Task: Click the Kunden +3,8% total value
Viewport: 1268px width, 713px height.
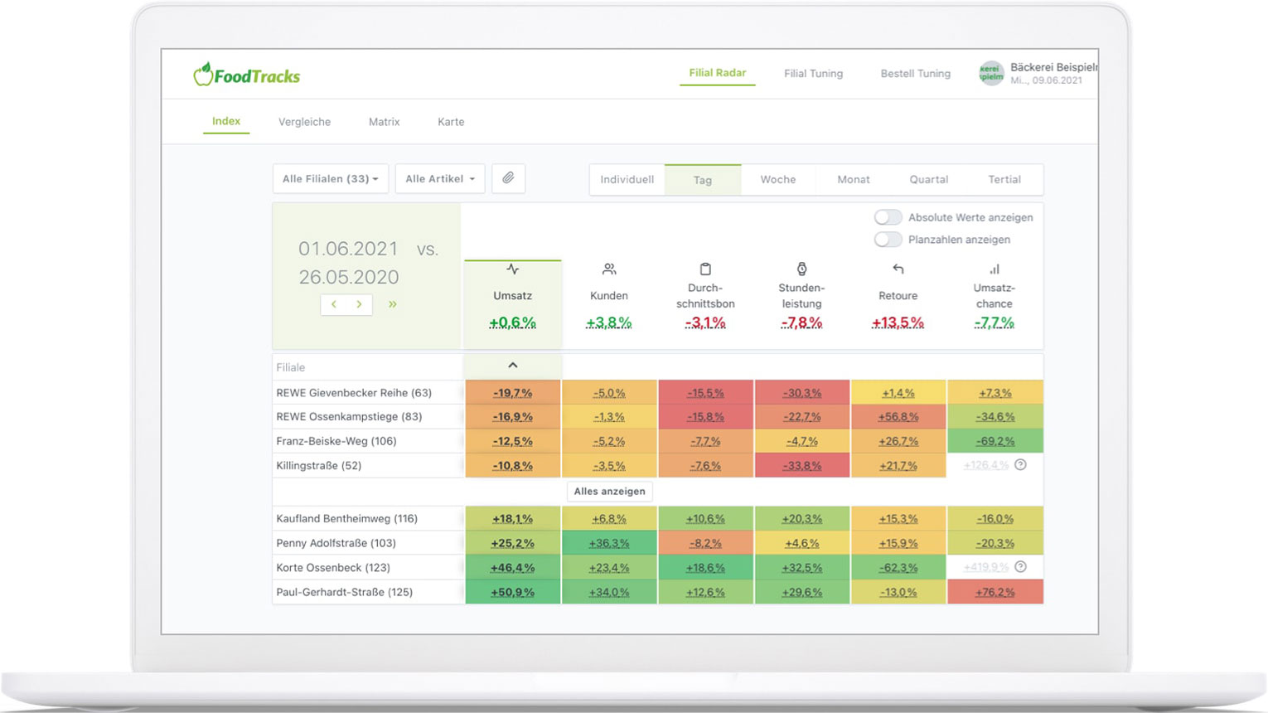Action: (x=609, y=323)
